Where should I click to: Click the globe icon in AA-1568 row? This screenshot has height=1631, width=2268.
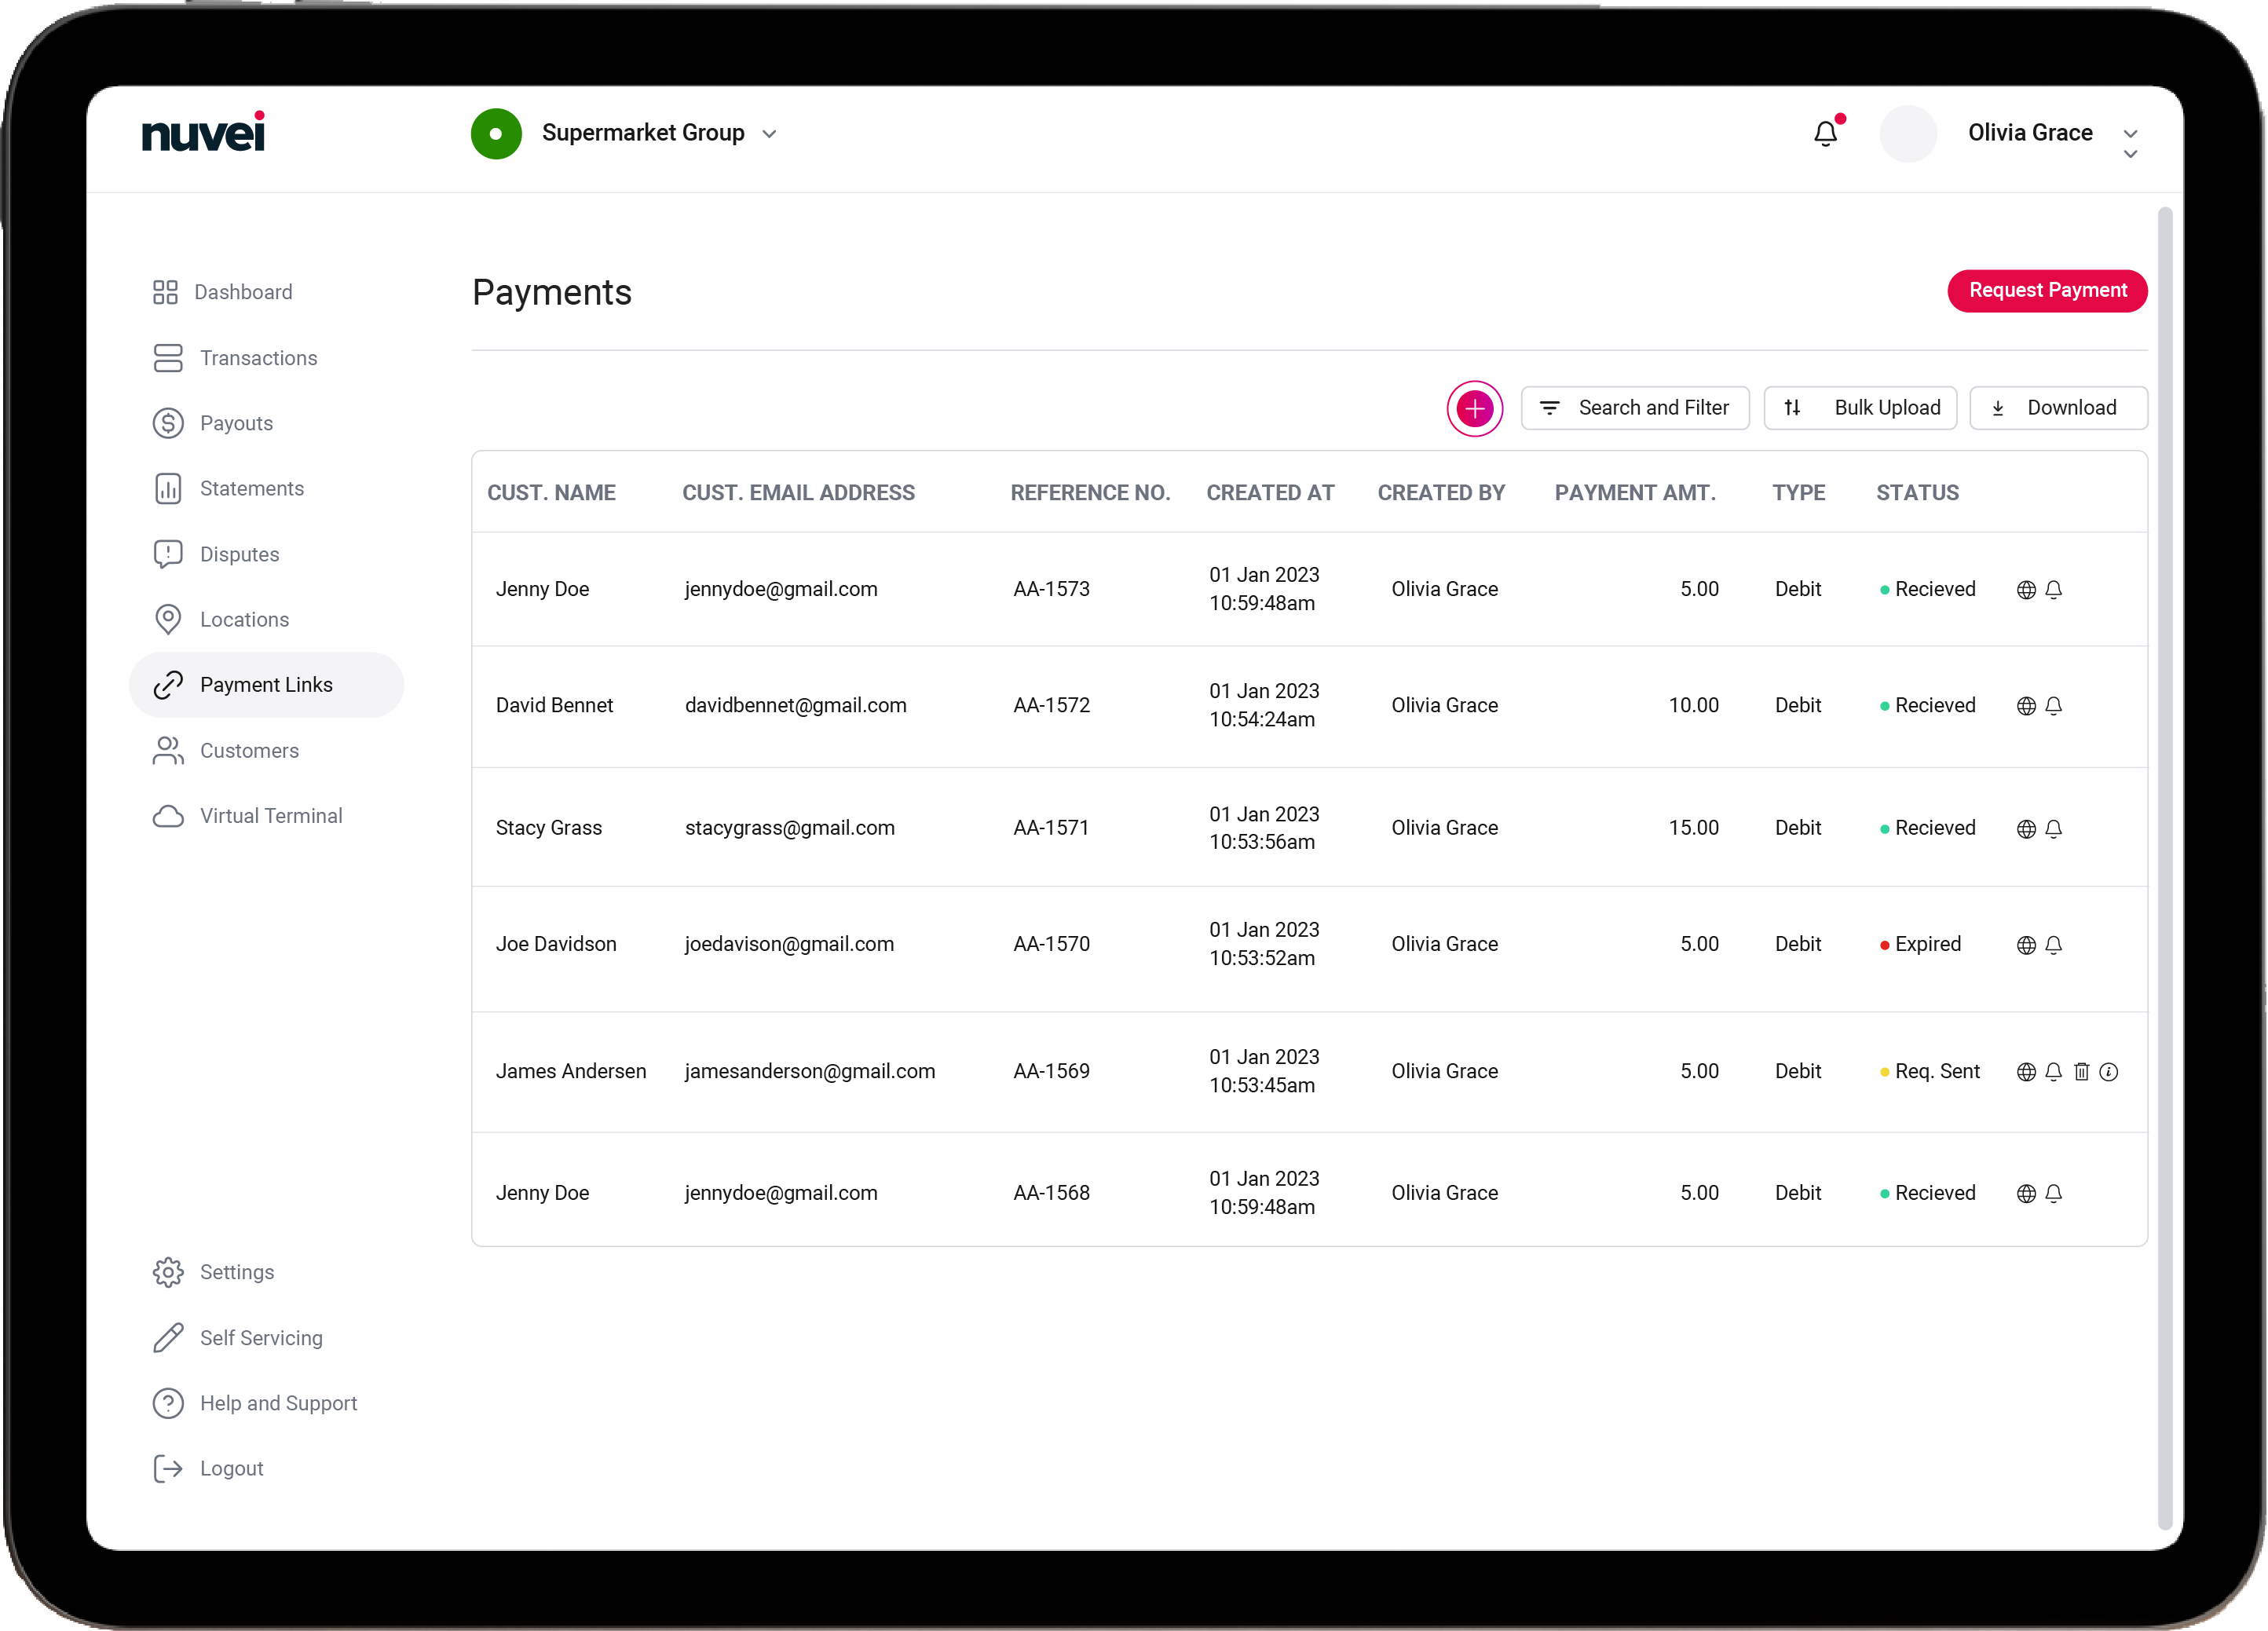click(2026, 1194)
